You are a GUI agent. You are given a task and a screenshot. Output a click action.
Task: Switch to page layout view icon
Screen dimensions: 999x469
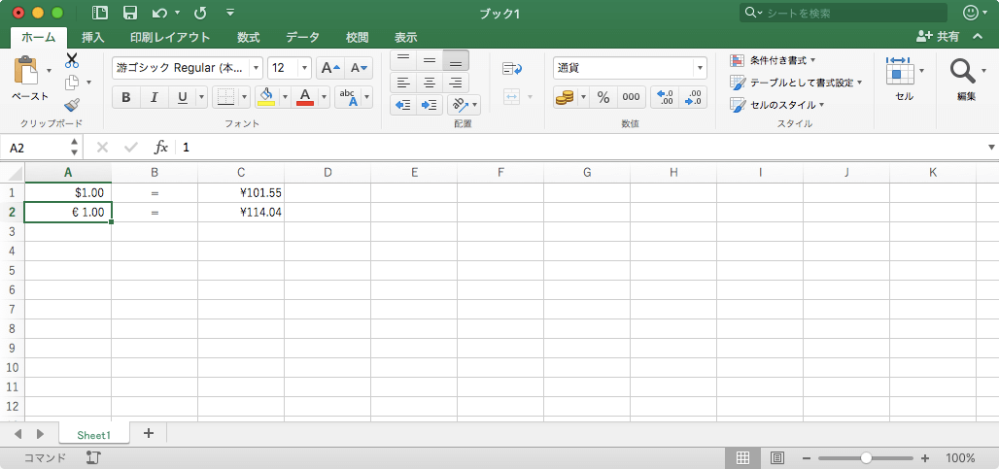776,457
